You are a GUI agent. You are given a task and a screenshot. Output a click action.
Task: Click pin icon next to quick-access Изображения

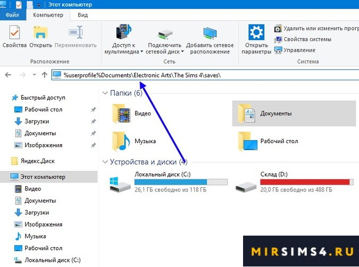pos(93,145)
